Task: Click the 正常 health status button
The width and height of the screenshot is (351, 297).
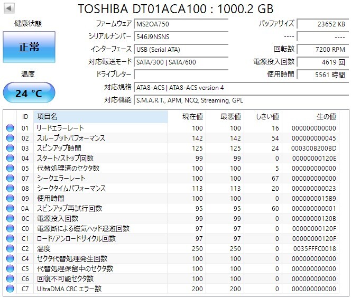Action: 29,47
